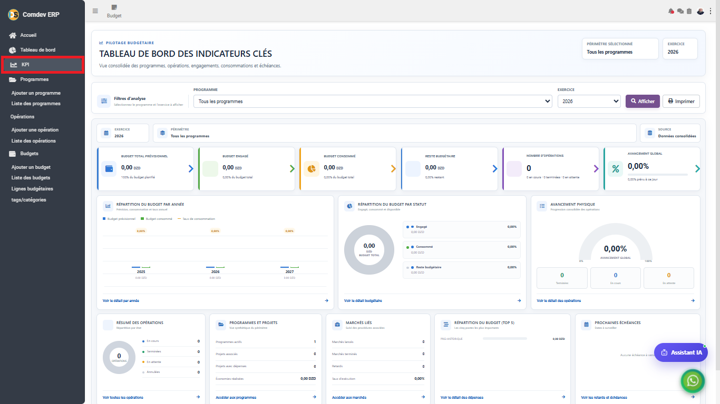This screenshot has width=720, height=404.
Task: Expand Avancement global card arrow
Action: pos(697,169)
